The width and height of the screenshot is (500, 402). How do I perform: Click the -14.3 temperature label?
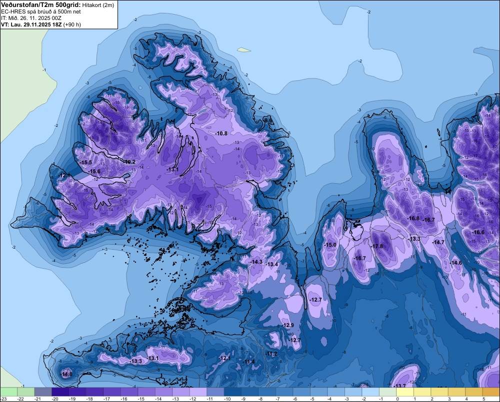point(256,262)
